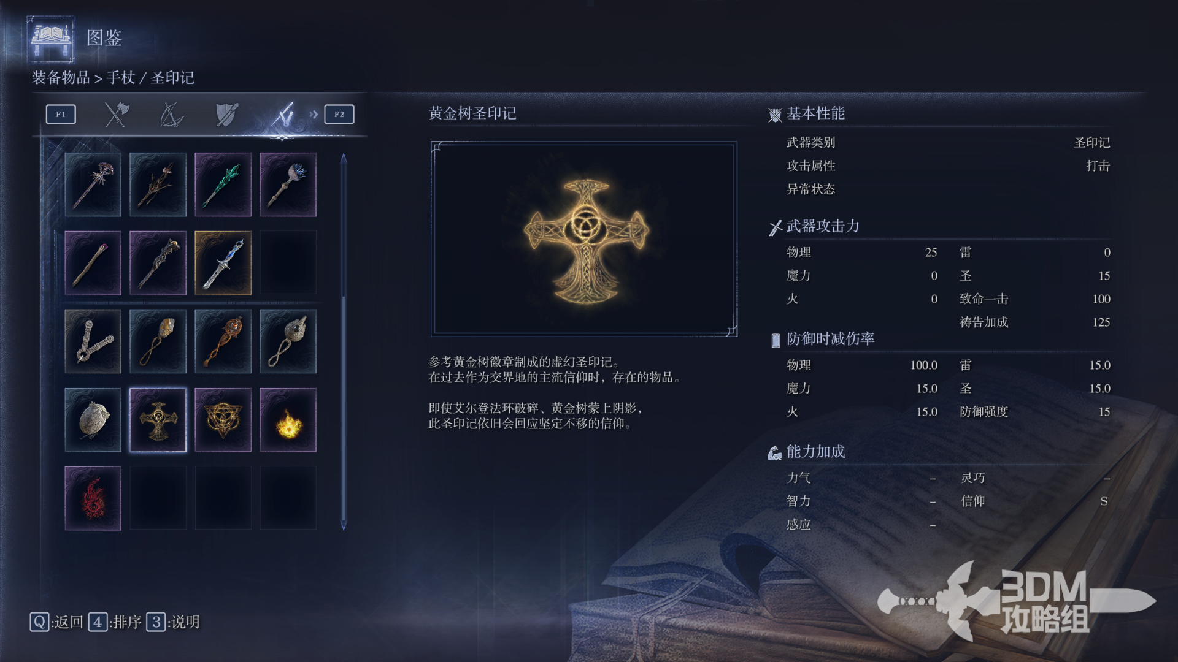The height and width of the screenshot is (662, 1178).
Task: Select the green crystal staff icon
Action: click(223, 185)
